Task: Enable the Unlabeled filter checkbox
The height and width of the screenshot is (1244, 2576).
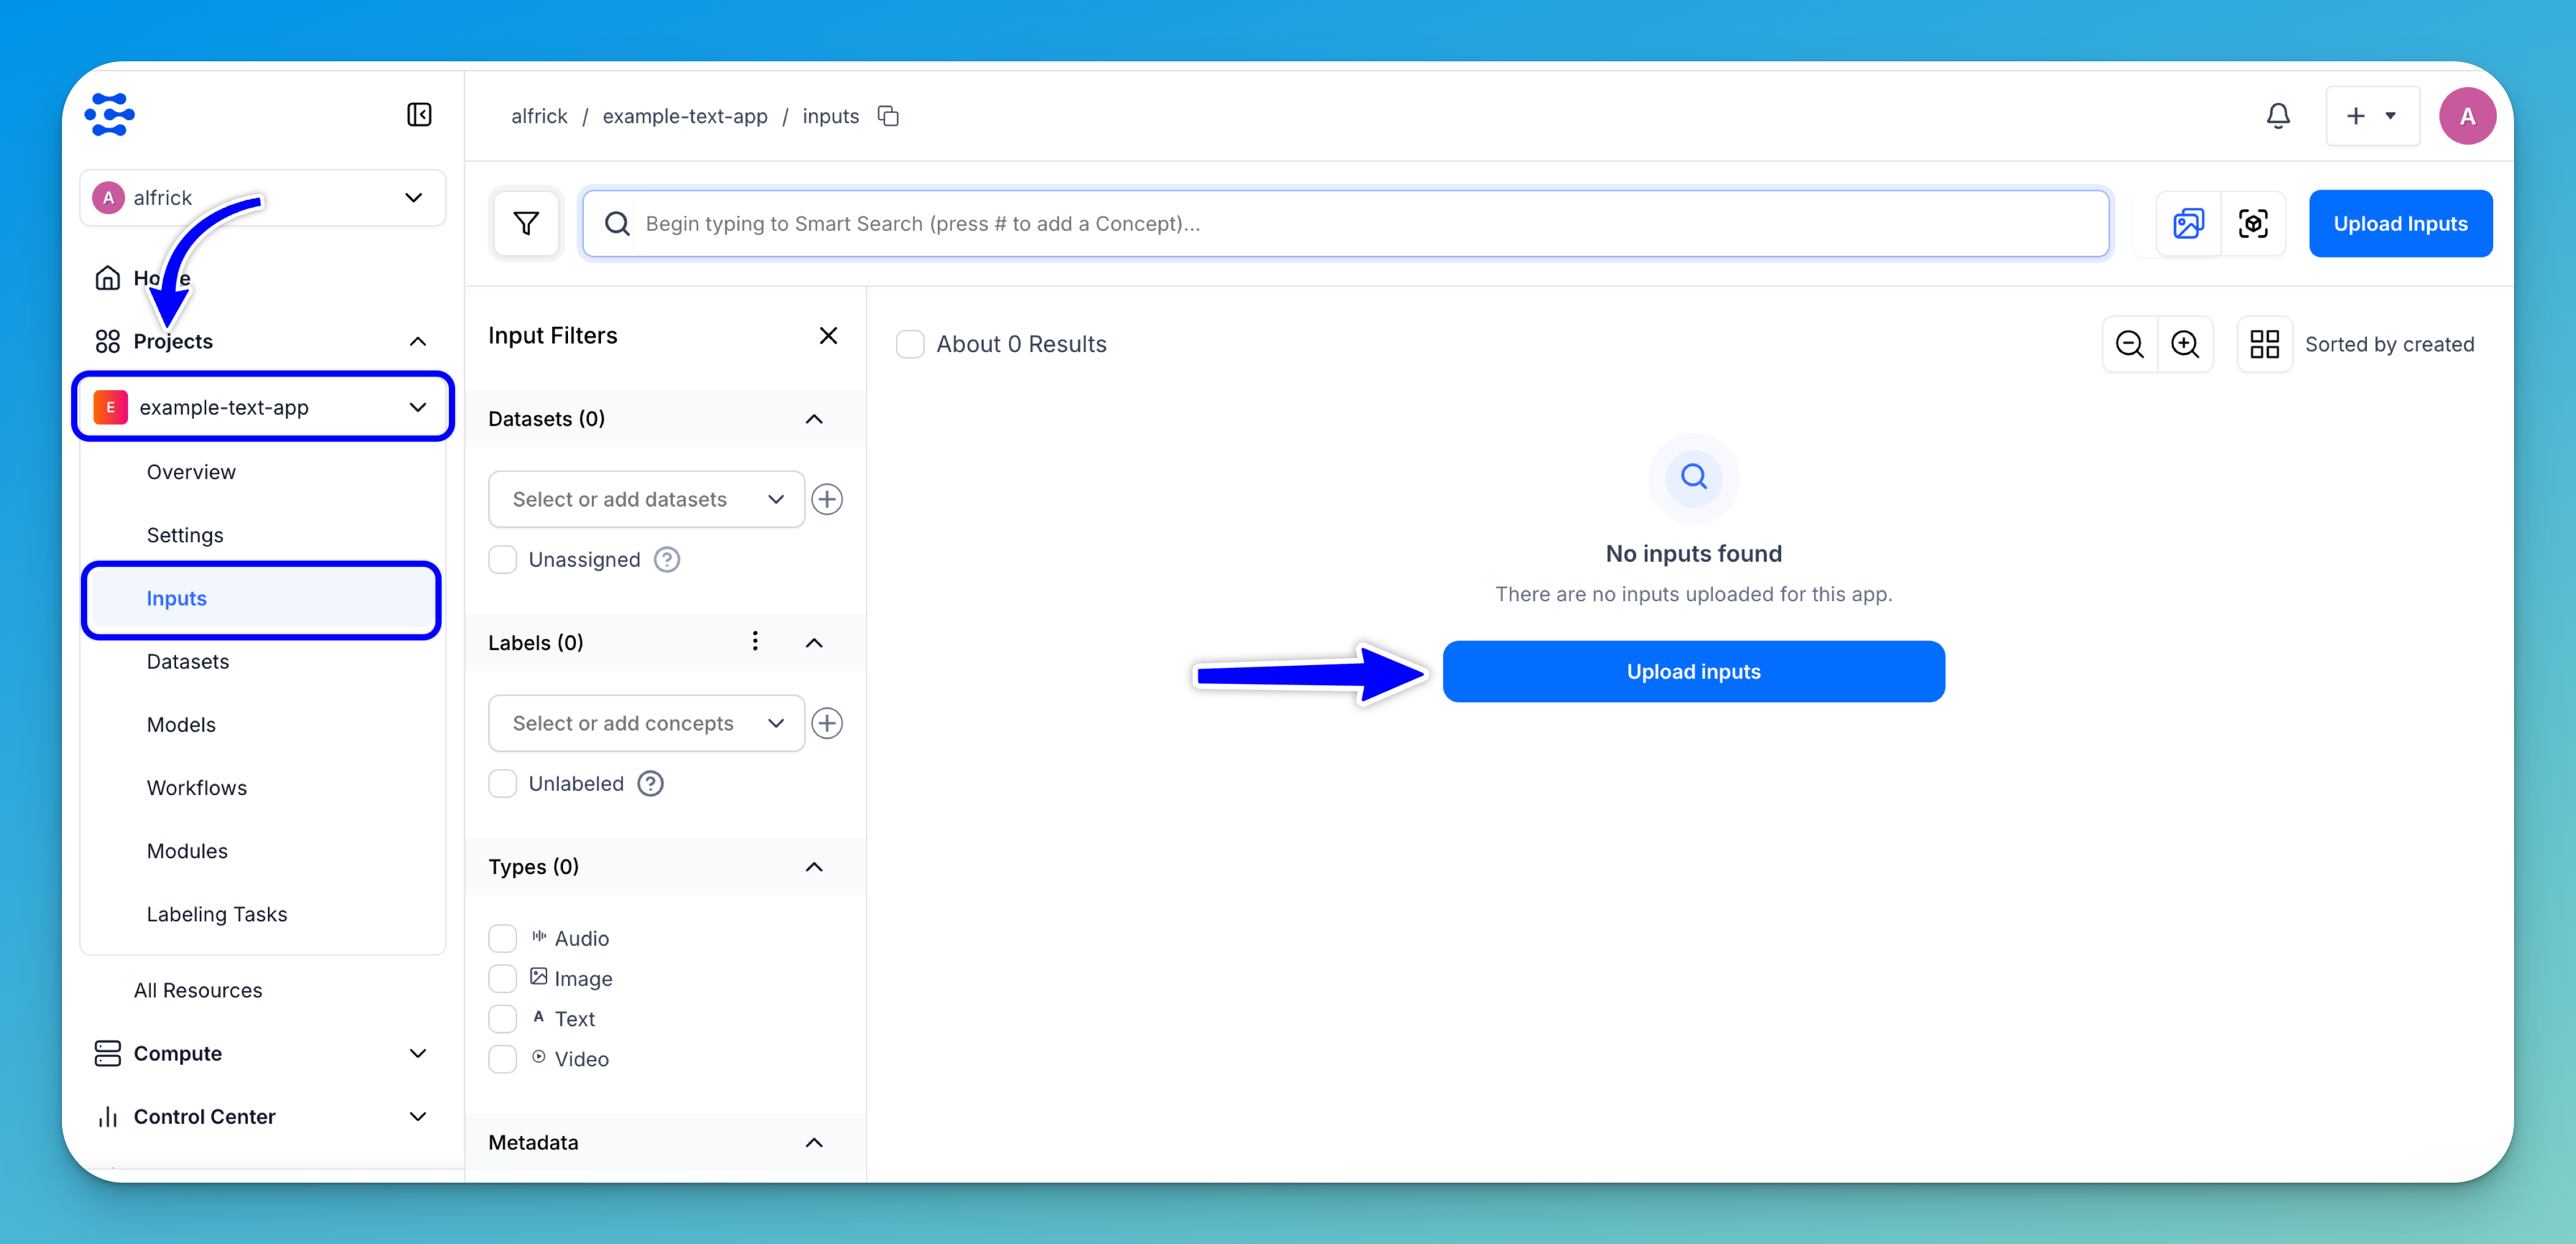Action: pyautogui.click(x=502, y=784)
